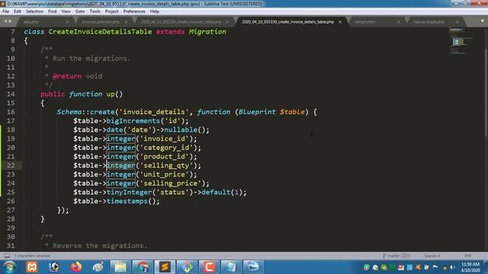Screen dimensions: 488x274
Task: Click 'selling_qty' string on line 22
Action: coord(166,166)
